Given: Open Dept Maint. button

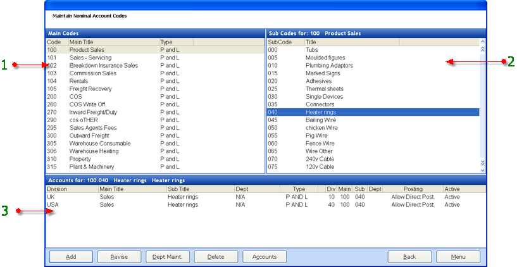Looking at the screenshot, I should [168, 257].
